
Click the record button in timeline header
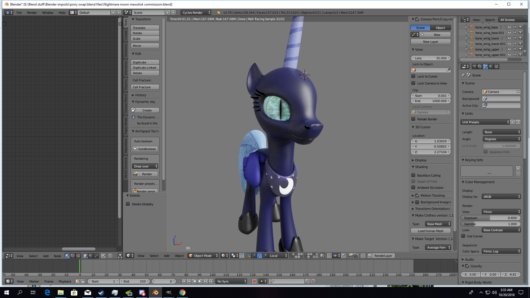[x=254, y=281]
